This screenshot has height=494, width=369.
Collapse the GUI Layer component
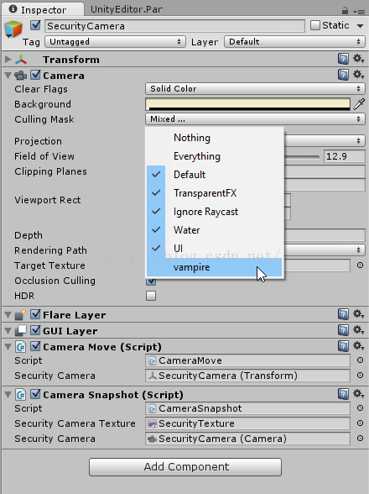[8, 330]
